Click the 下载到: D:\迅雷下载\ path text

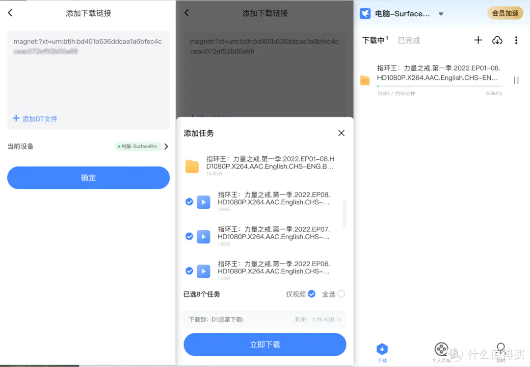point(216,319)
